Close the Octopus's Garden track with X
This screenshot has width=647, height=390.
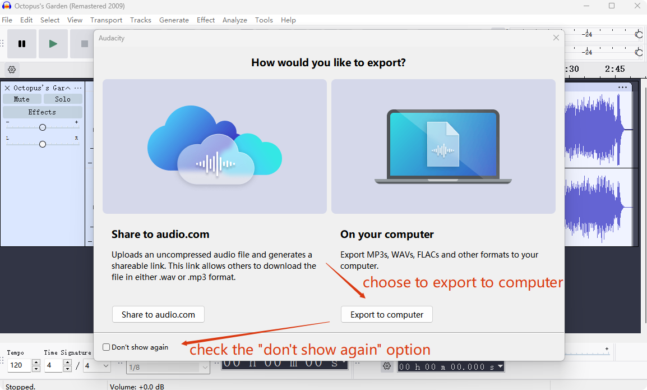coord(7,88)
